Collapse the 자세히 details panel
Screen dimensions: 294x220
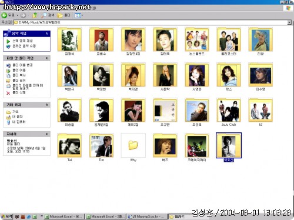[46, 134]
